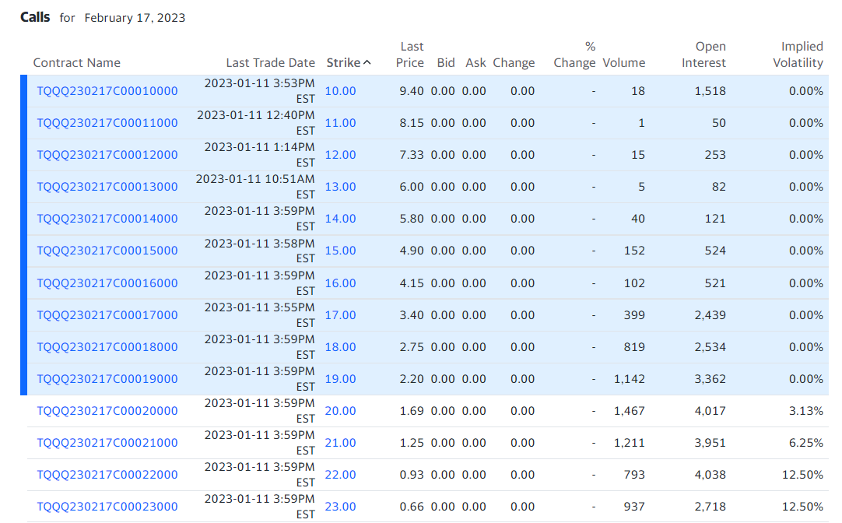The height and width of the screenshot is (523, 842).
Task: Select trade date 2023-01-11 1:14PM cell
Action: click(259, 155)
